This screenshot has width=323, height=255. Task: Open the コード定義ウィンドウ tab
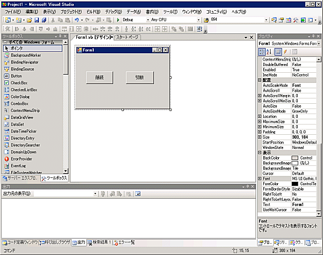pyautogui.click(x=20, y=243)
